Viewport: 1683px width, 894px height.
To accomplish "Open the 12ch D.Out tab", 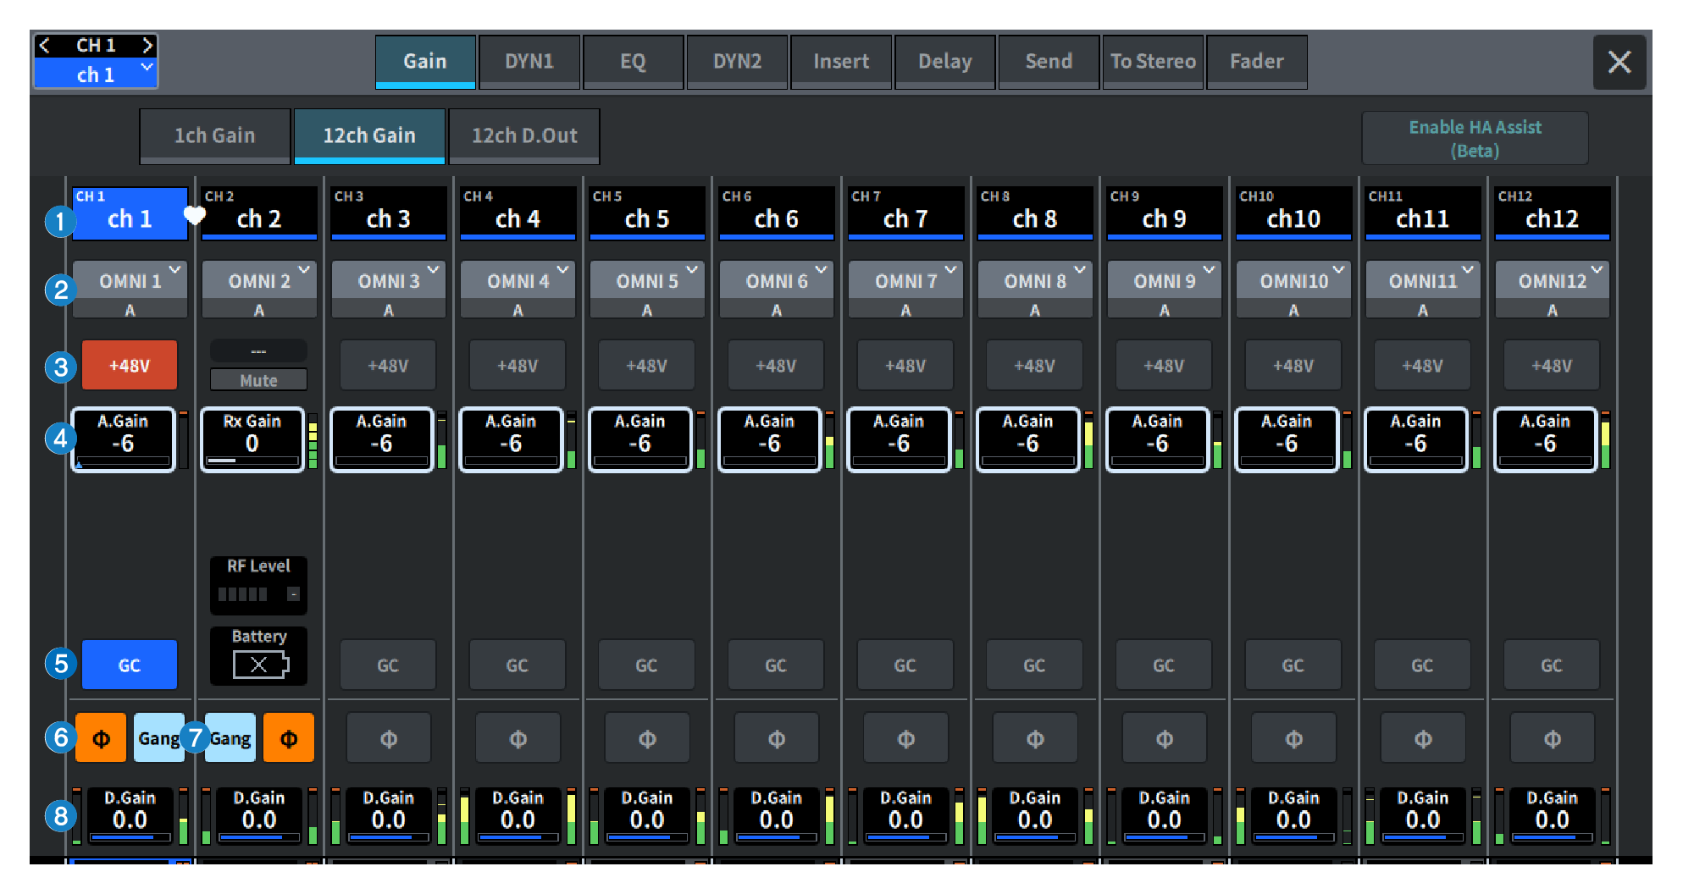I will pos(523,135).
